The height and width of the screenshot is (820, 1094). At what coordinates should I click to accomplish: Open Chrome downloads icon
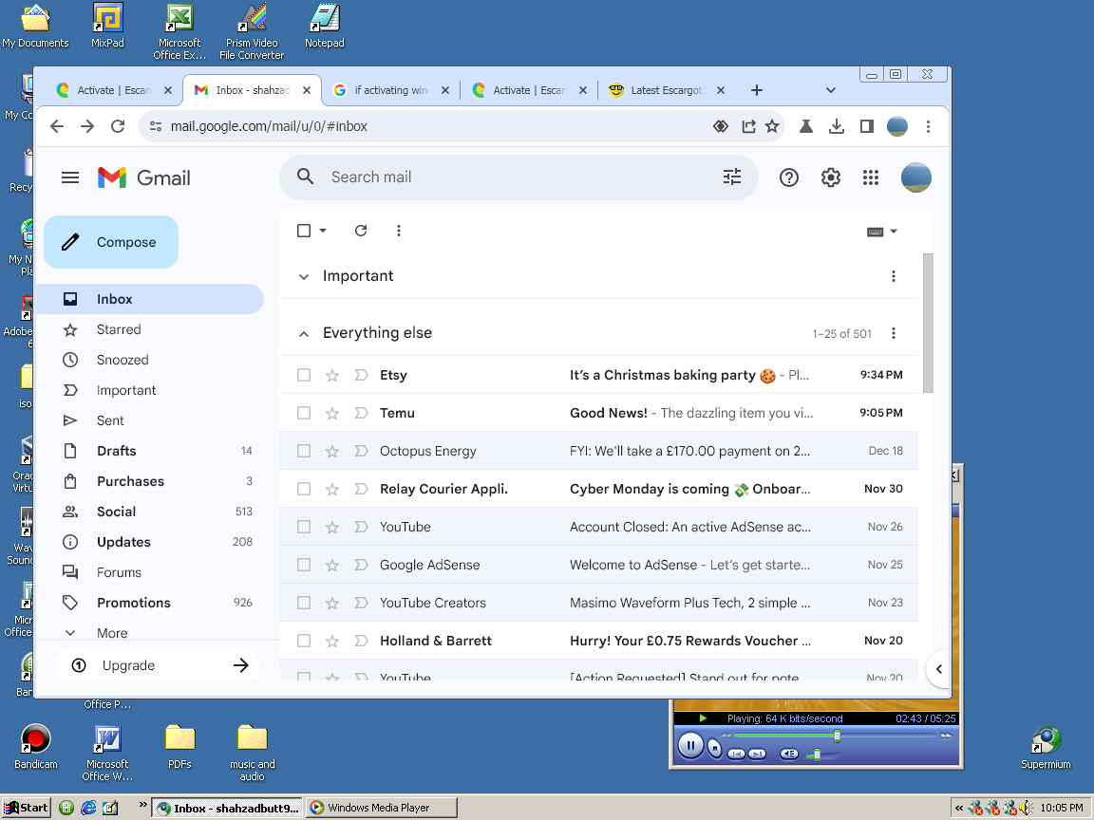tap(837, 126)
